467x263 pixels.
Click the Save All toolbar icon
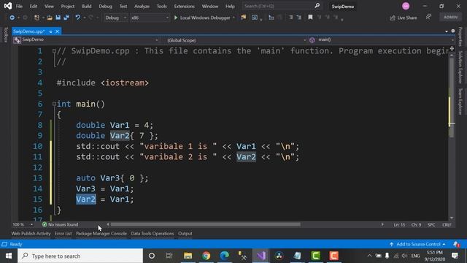point(66,18)
